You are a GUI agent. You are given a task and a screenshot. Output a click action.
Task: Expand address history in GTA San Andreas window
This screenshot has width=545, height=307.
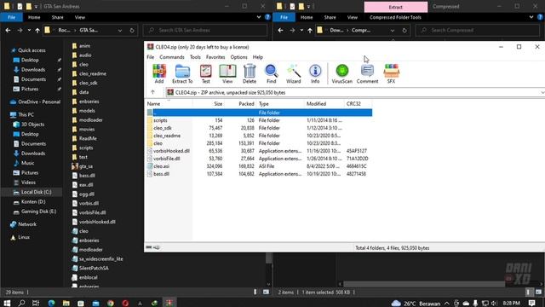120,31
